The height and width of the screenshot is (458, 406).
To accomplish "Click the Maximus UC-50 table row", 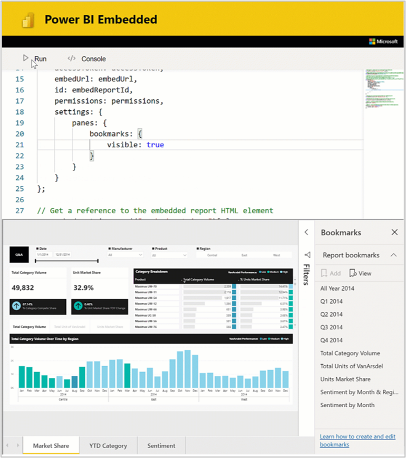I will coord(214,315).
